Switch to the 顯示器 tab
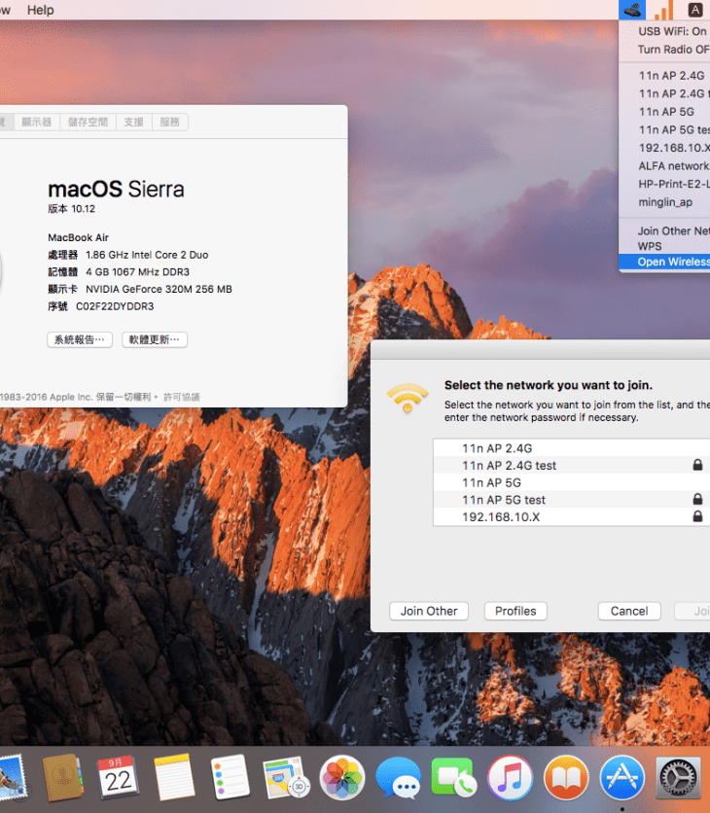 (x=36, y=122)
